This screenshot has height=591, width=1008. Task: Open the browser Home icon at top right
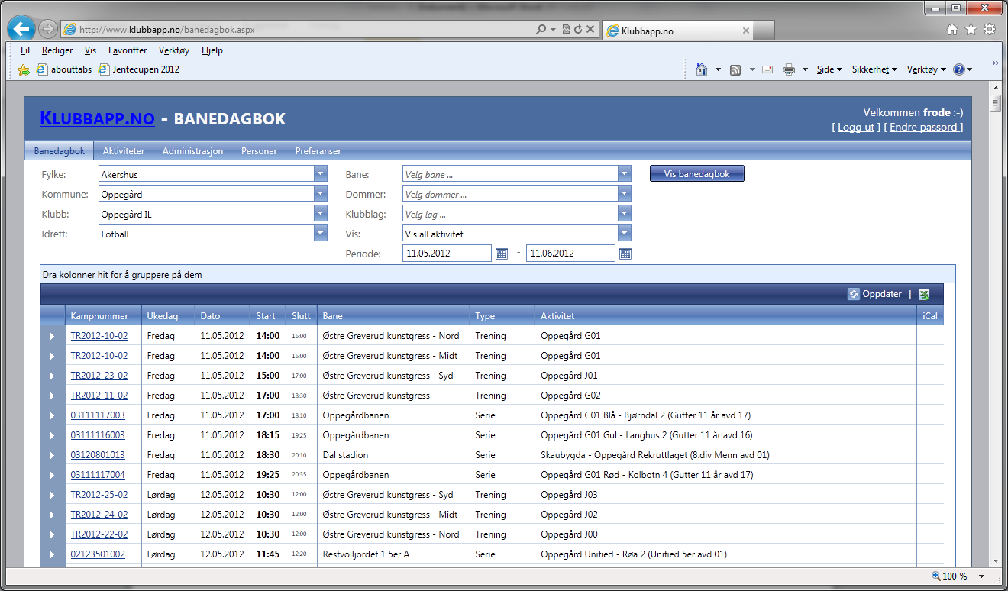952,30
